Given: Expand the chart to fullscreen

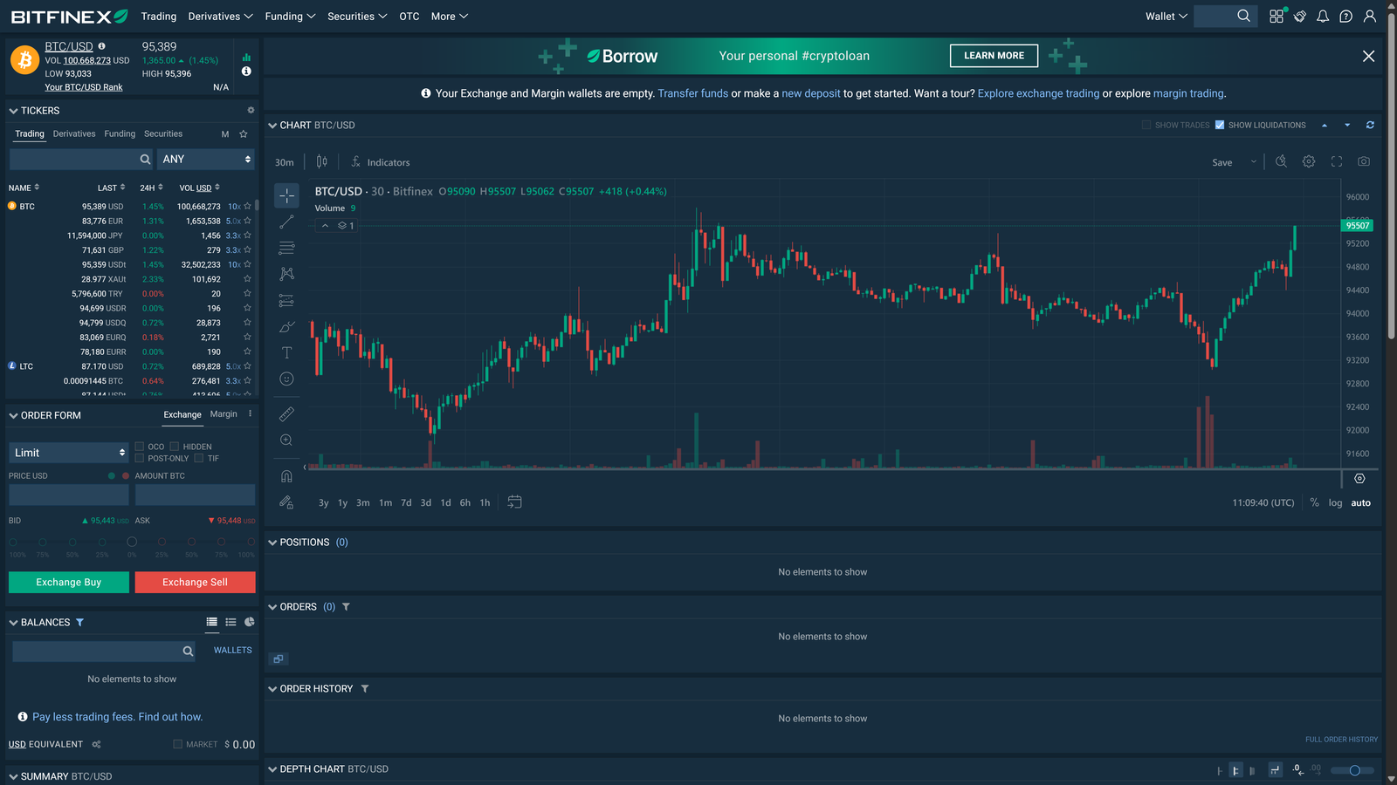Looking at the screenshot, I should 1336,161.
